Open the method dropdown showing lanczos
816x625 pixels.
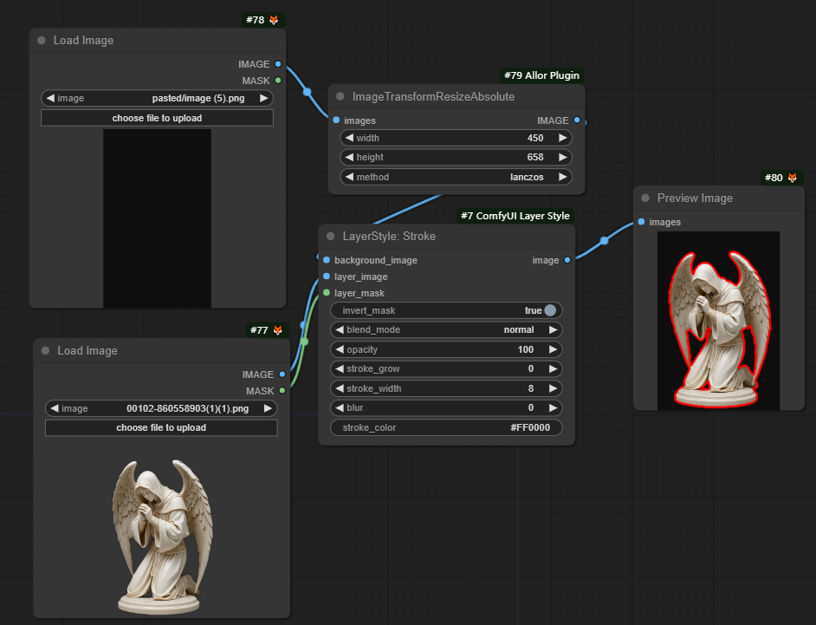click(x=457, y=177)
